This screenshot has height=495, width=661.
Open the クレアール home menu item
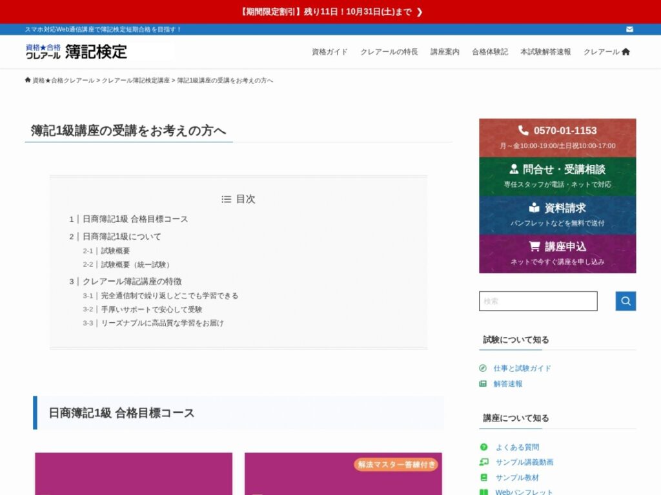(x=607, y=52)
